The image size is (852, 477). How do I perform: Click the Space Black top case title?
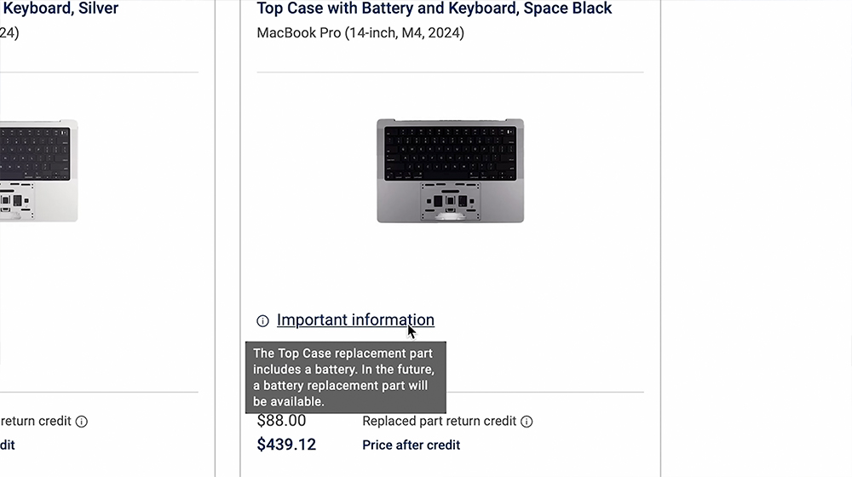[434, 9]
